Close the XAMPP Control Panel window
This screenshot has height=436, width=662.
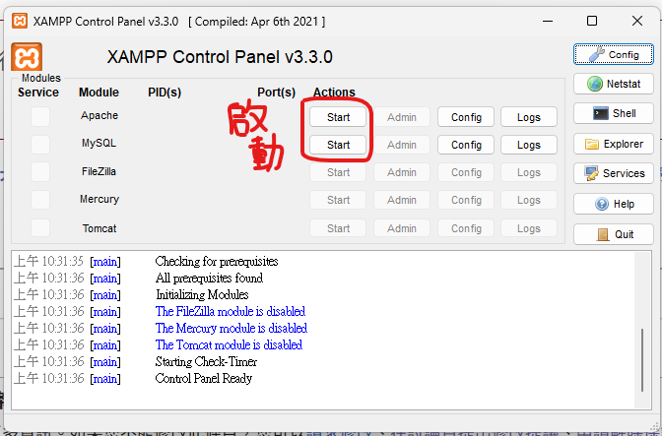click(637, 21)
